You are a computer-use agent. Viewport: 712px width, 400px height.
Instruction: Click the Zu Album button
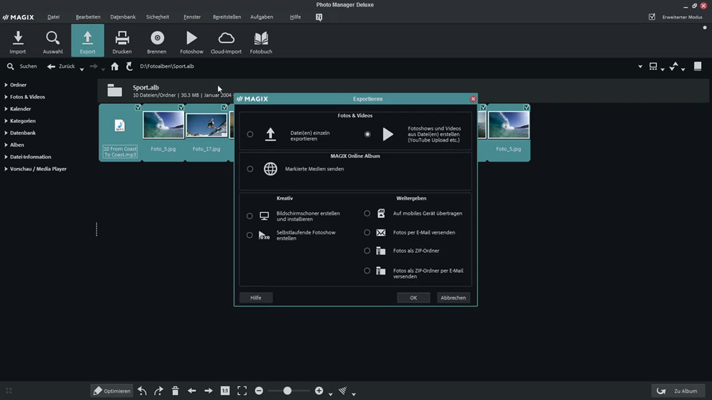pos(677,391)
